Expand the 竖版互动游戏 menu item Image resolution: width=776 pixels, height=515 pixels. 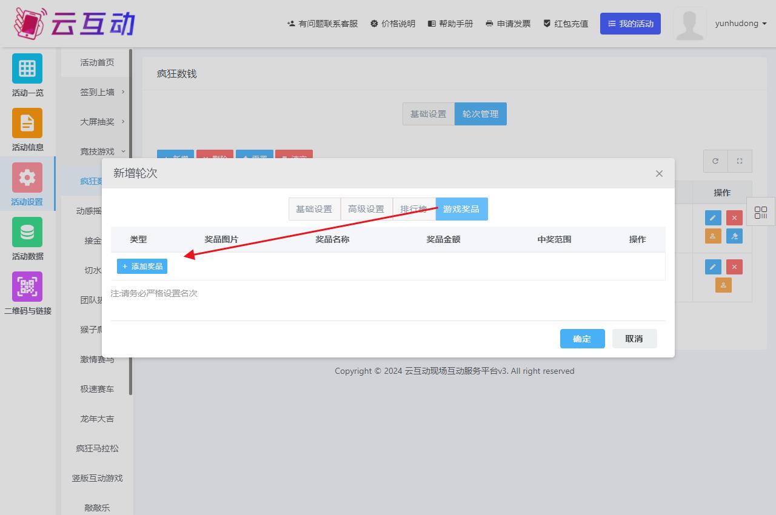point(97,478)
